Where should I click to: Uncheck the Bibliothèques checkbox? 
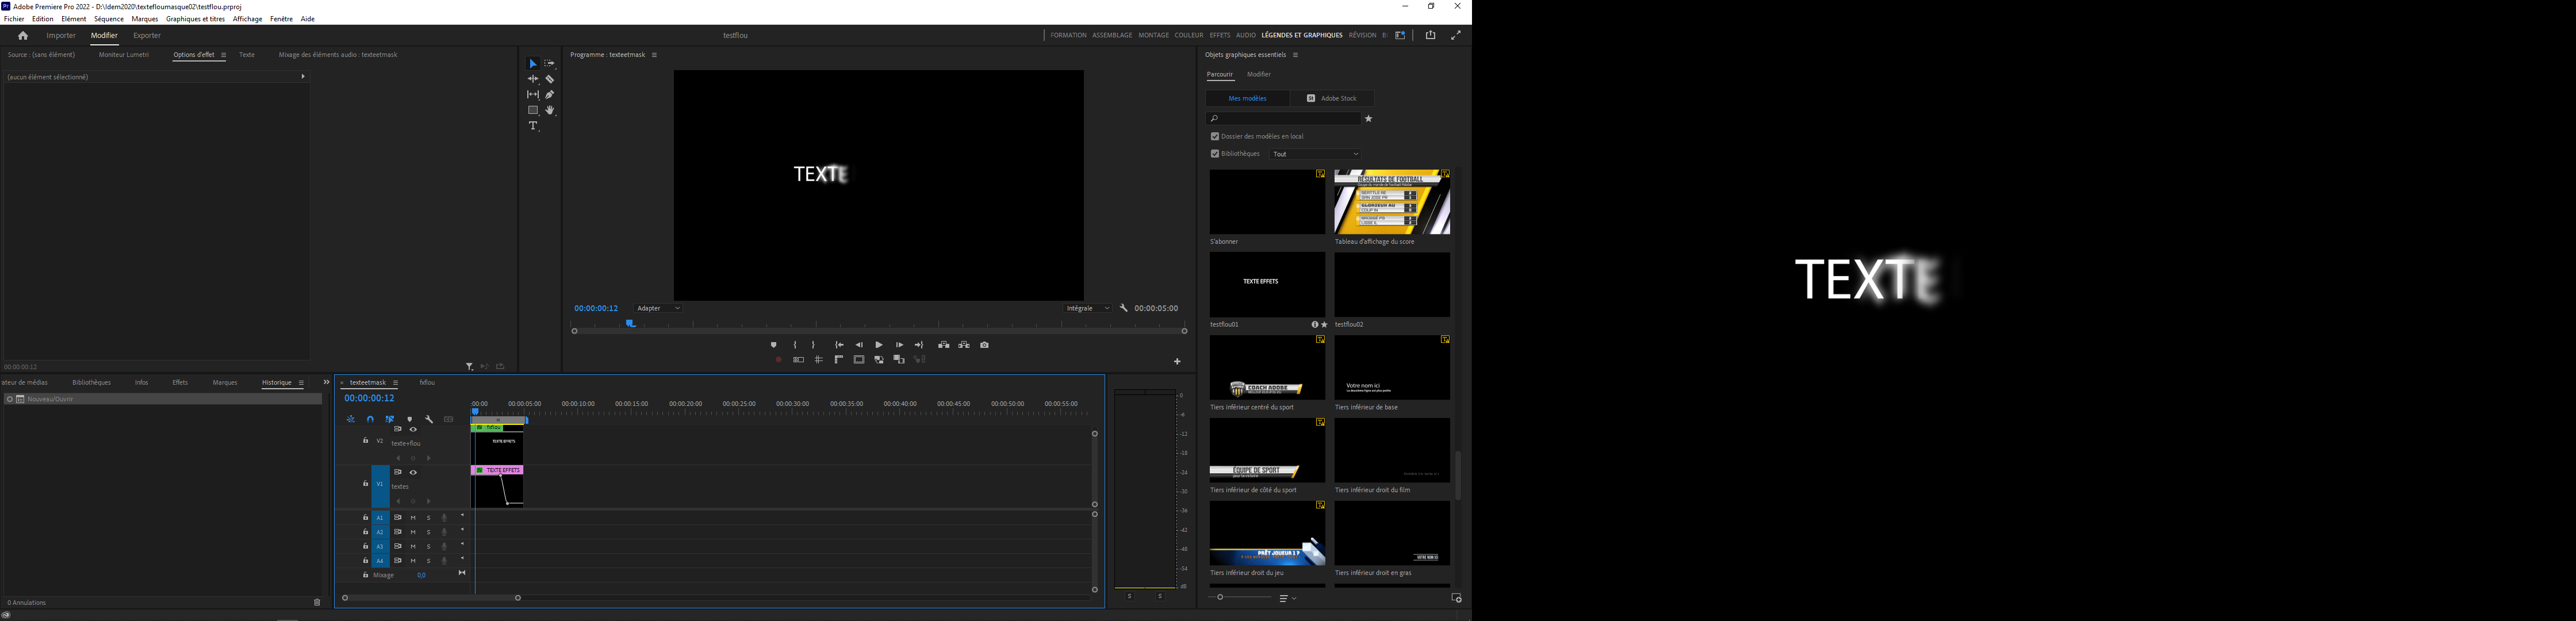pyautogui.click(x=1215, y=154)
